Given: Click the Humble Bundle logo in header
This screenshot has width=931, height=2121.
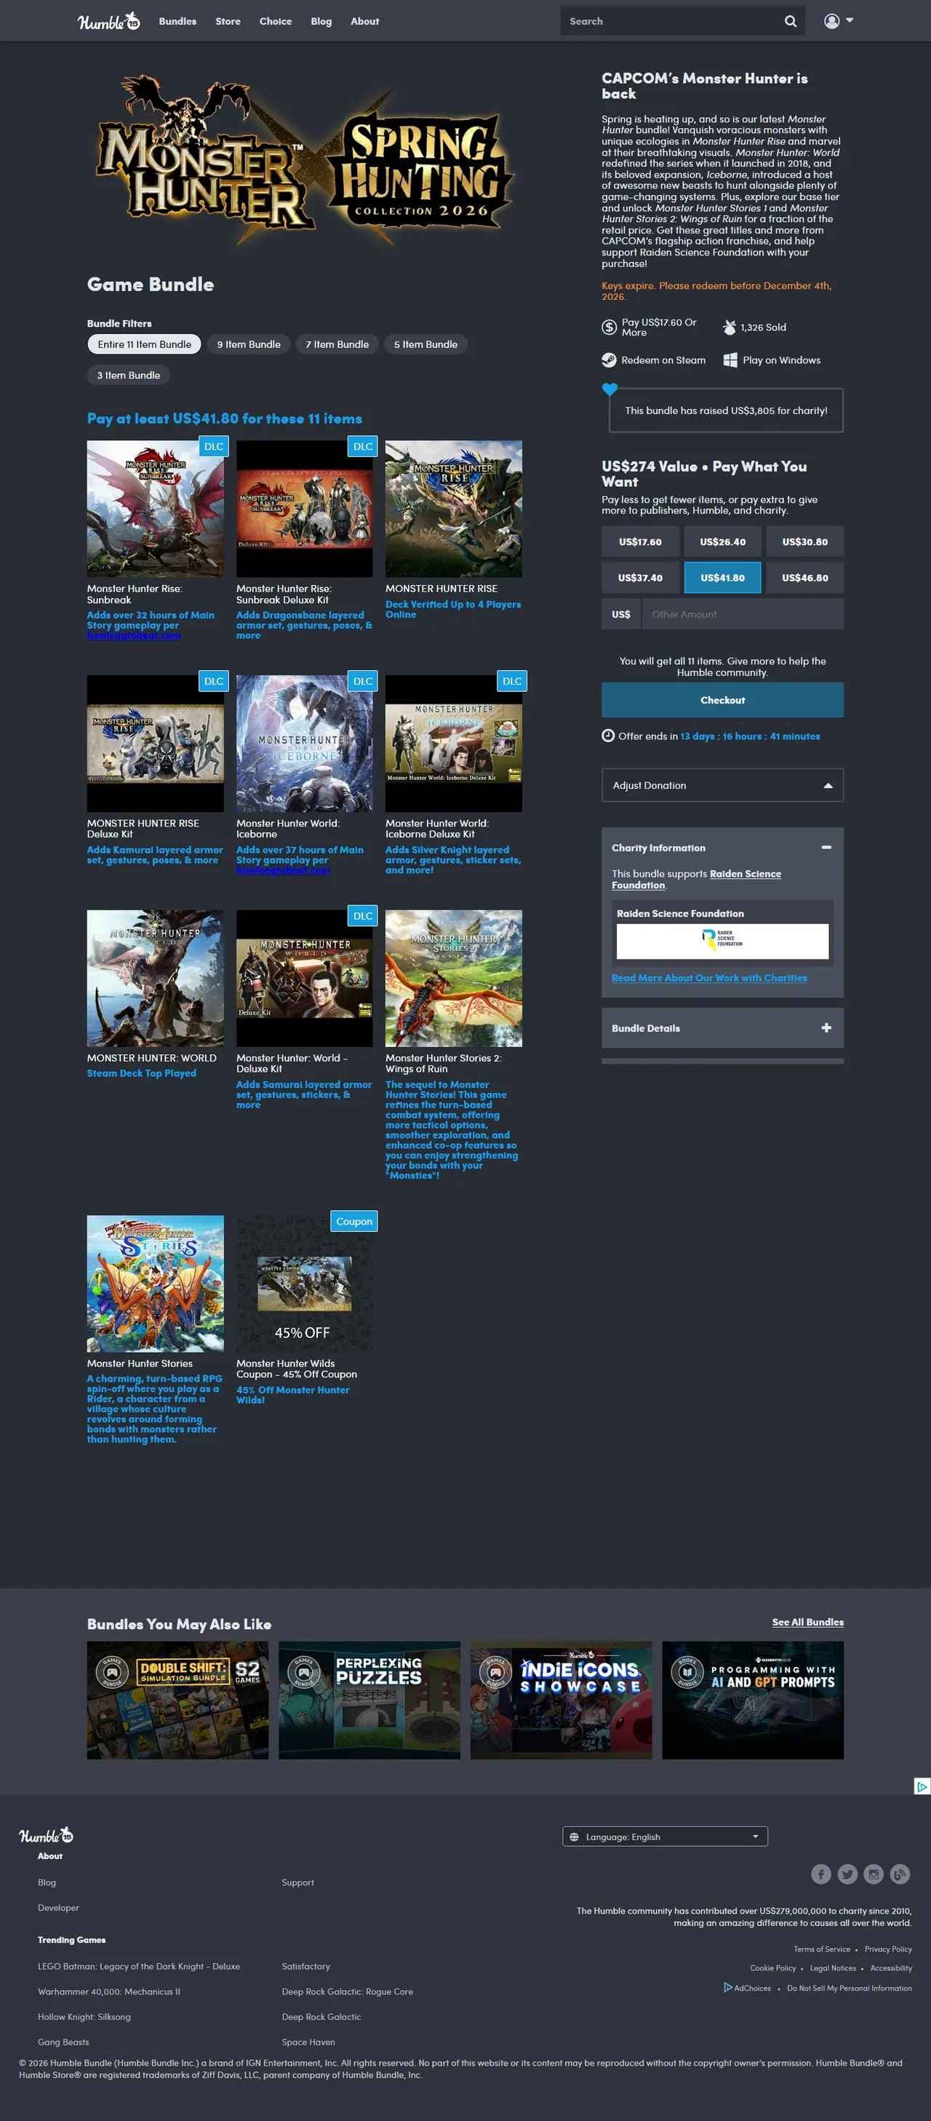Looking at the screenshot, I should click(108, 21).
